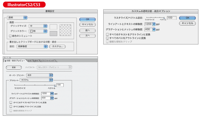Open the グリッドカラー dropdown
Screen dimensions: 202x119
coord(38,31)
